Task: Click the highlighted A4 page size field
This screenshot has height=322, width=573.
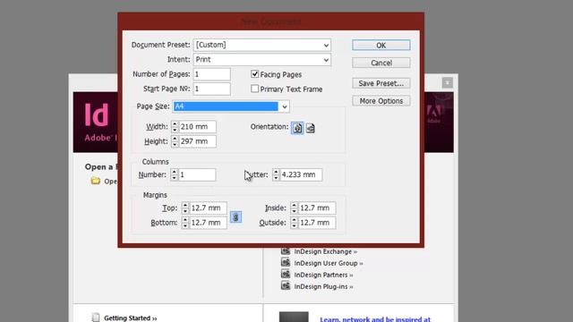Action: click(226, 106)
